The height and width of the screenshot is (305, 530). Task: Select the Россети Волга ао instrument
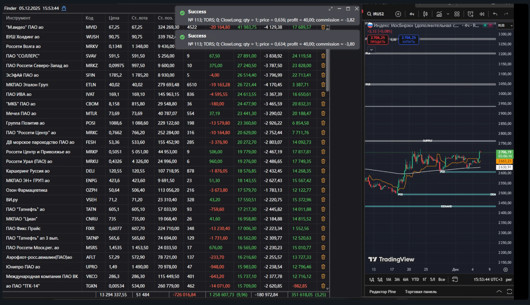(x=23, y=47)
